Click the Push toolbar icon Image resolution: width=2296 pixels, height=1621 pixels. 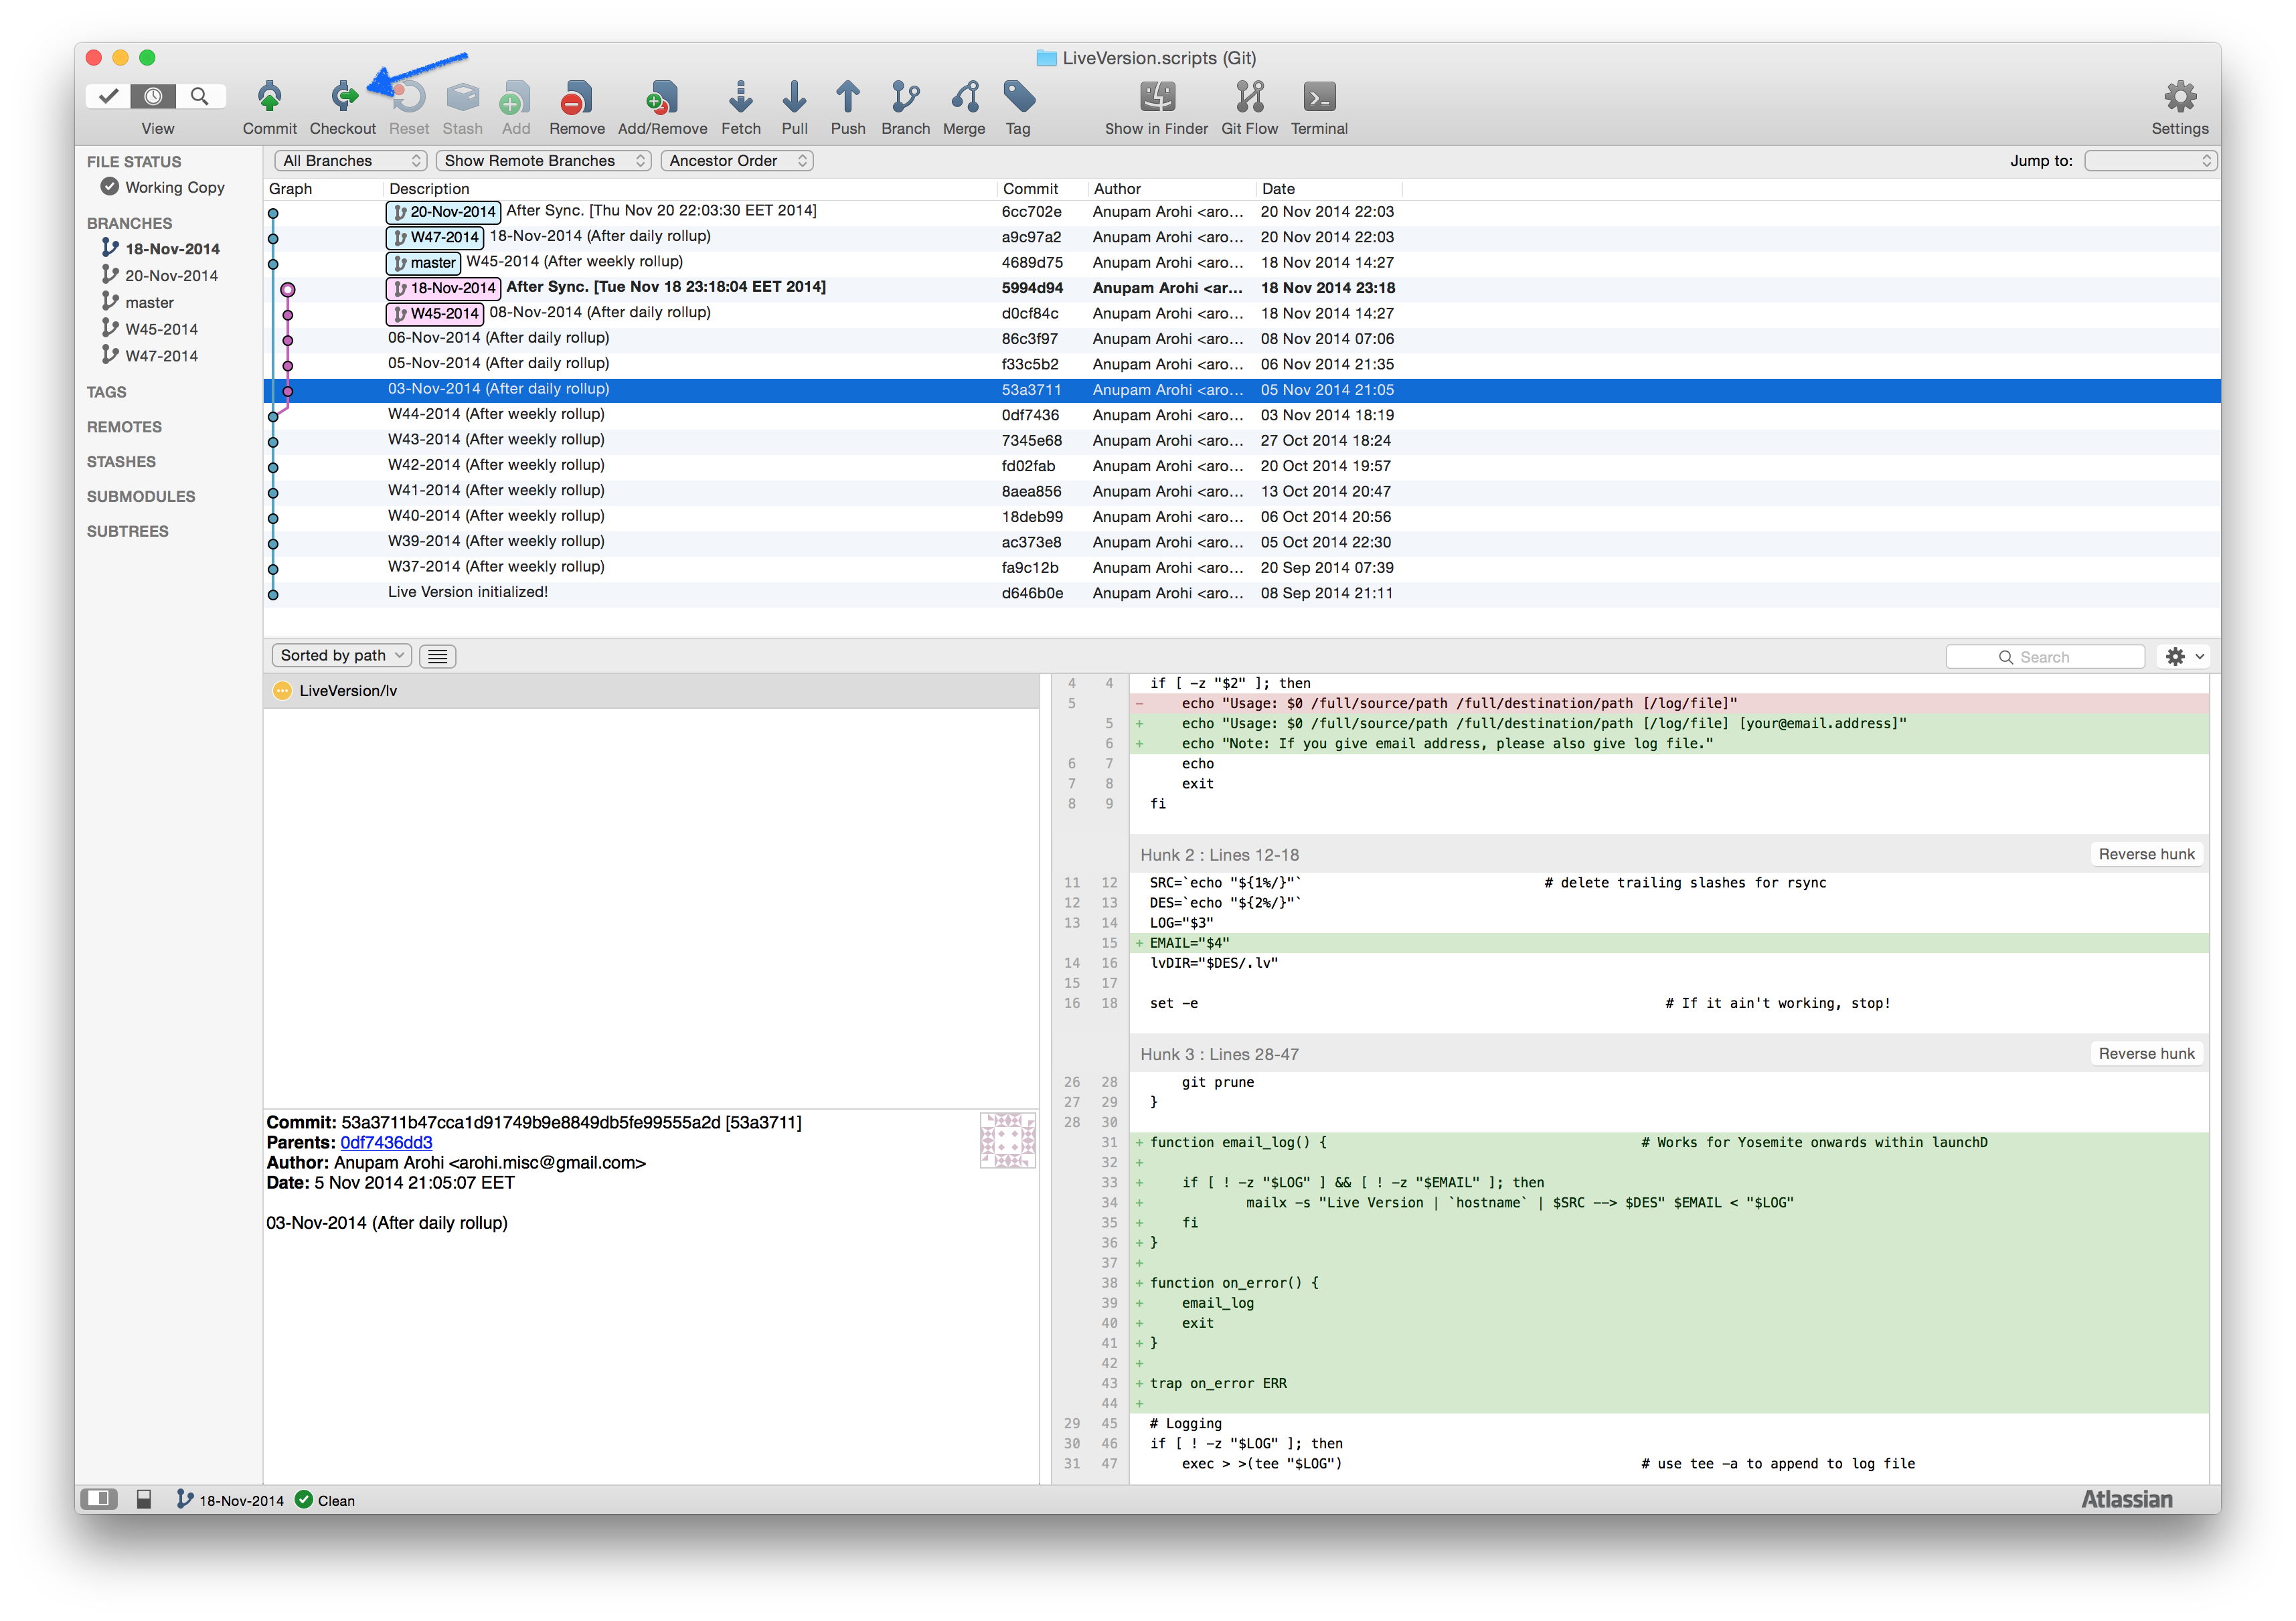847,97
